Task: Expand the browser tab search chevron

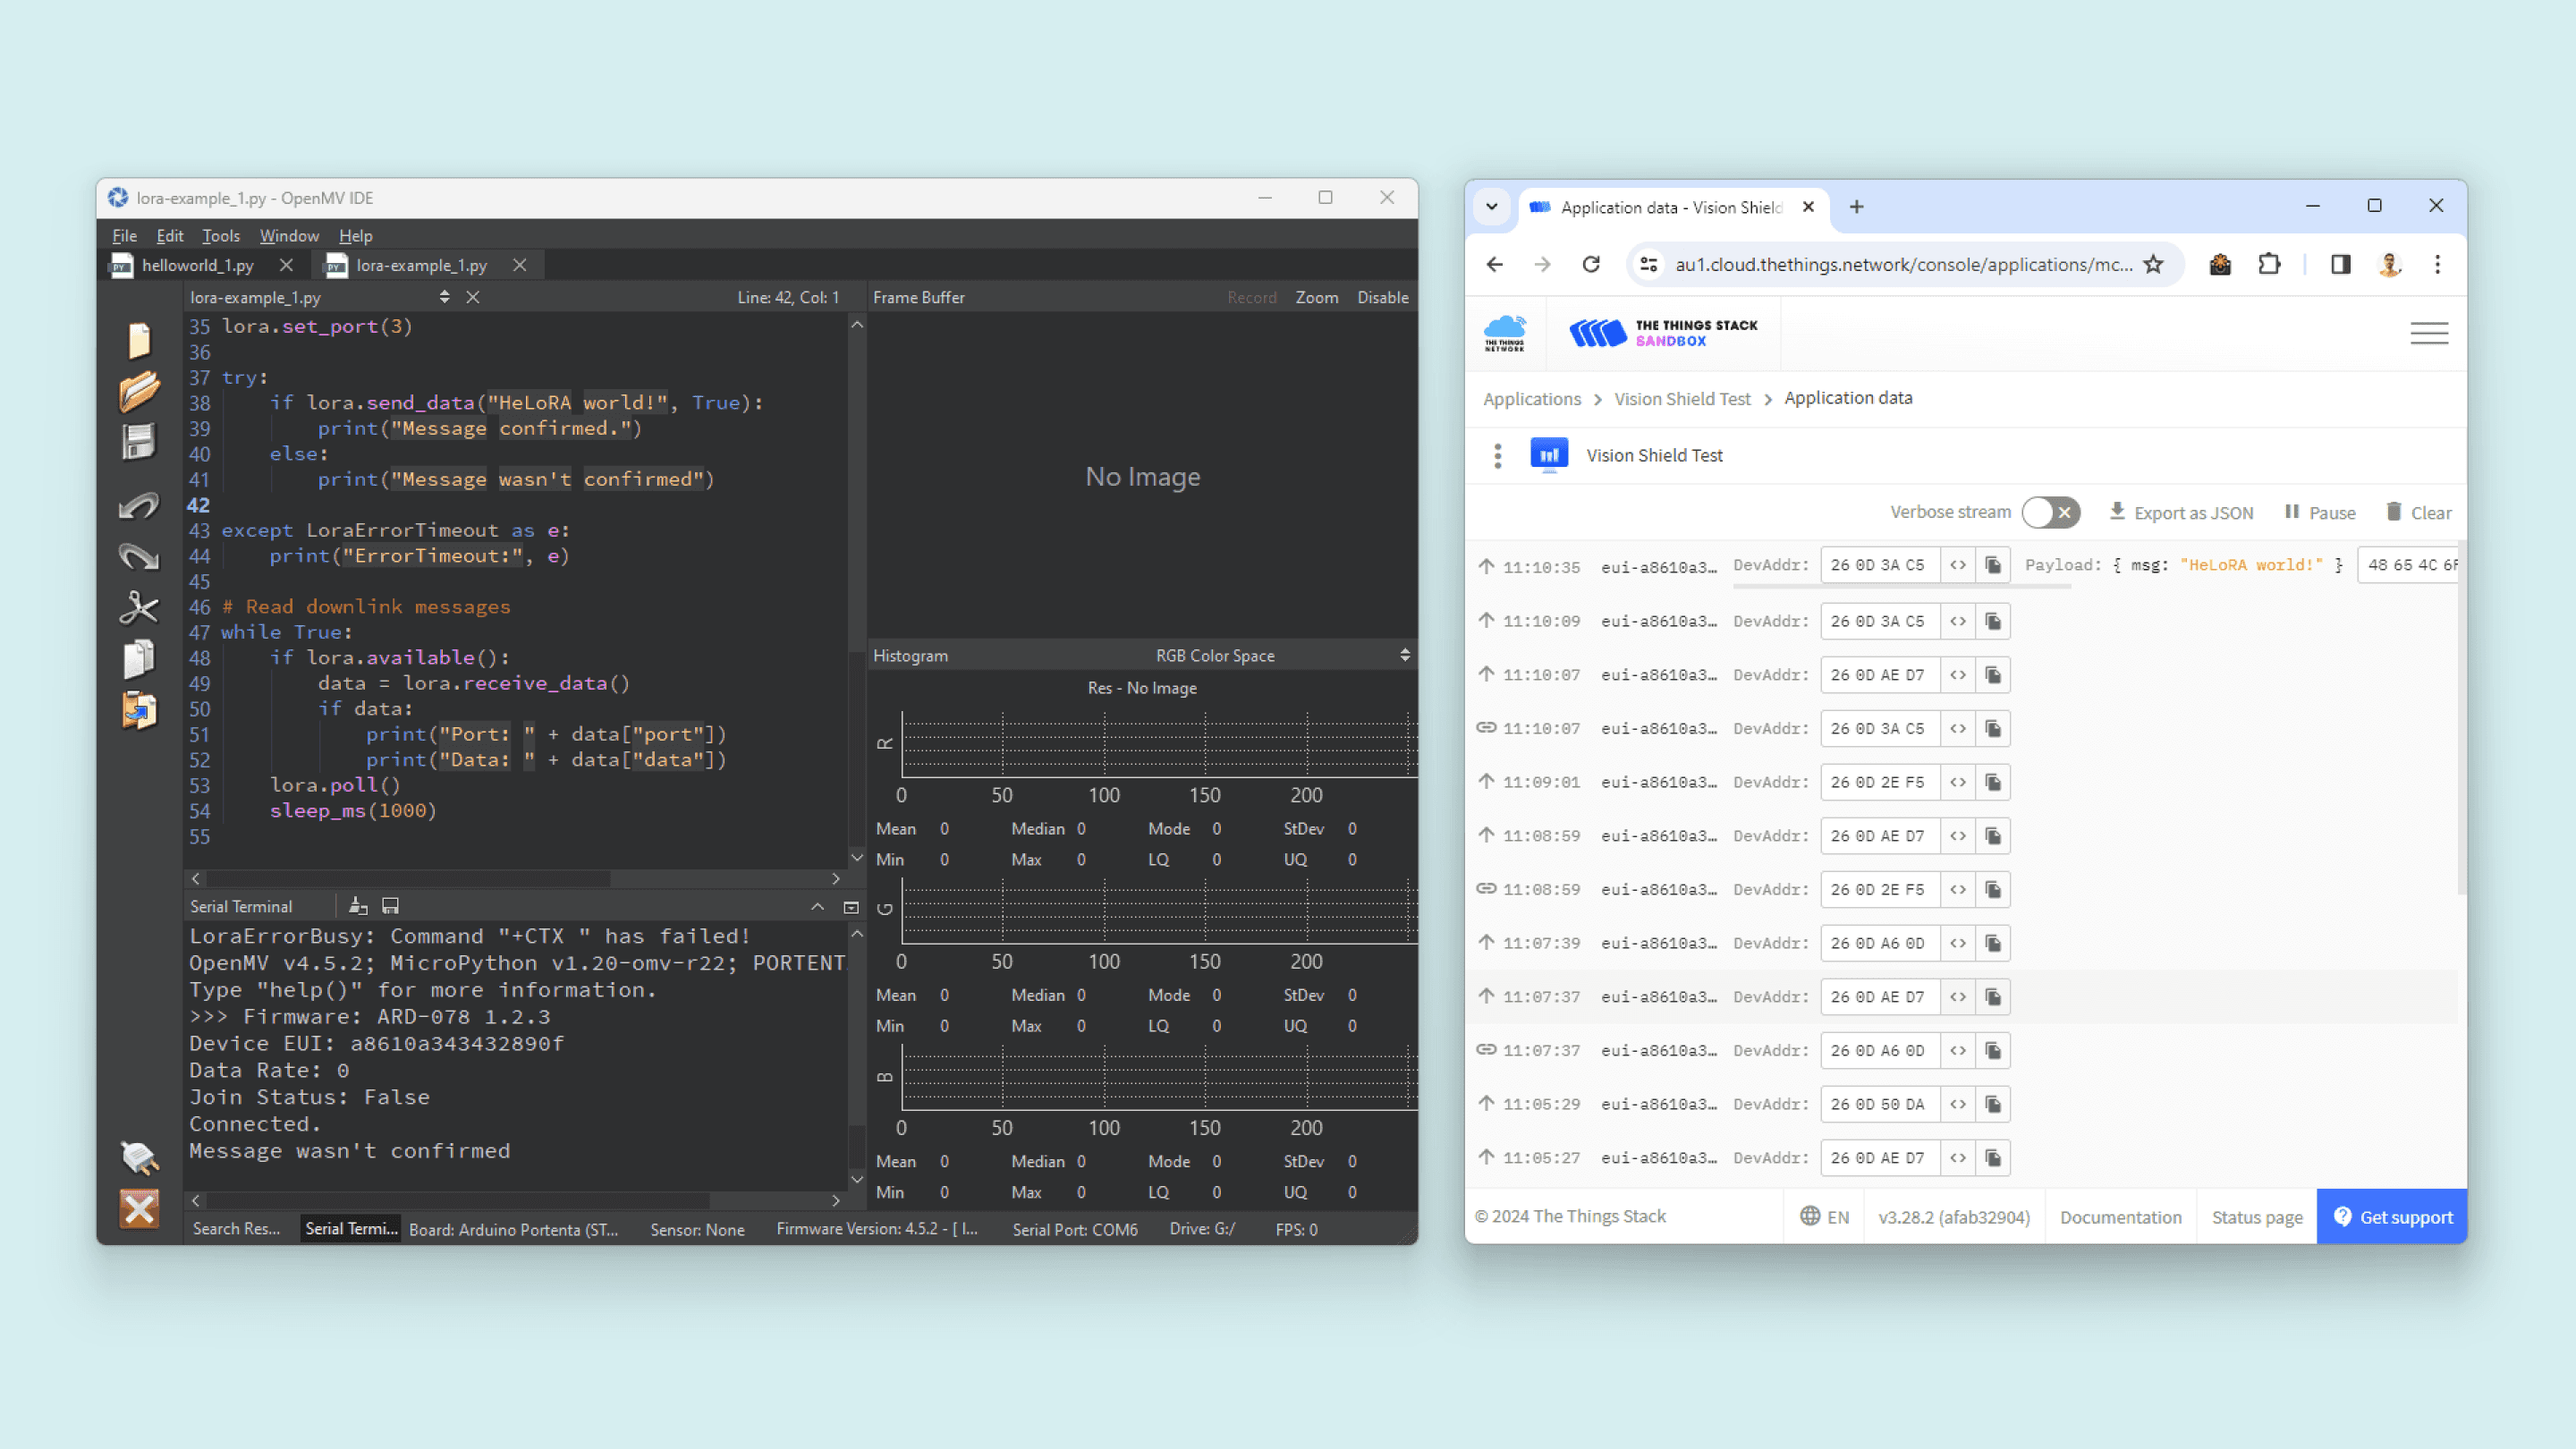Action: [x=1491, y=207]
